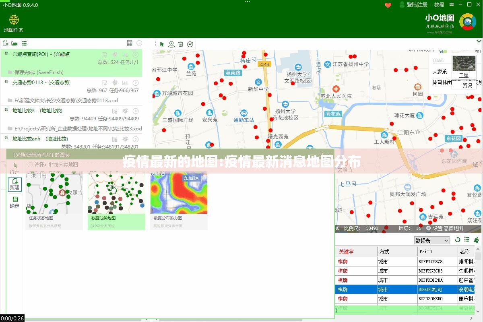This screenshot has width=483, height=322.
Task: Click the heart favorite icon
Action: [x=388, y=5]
